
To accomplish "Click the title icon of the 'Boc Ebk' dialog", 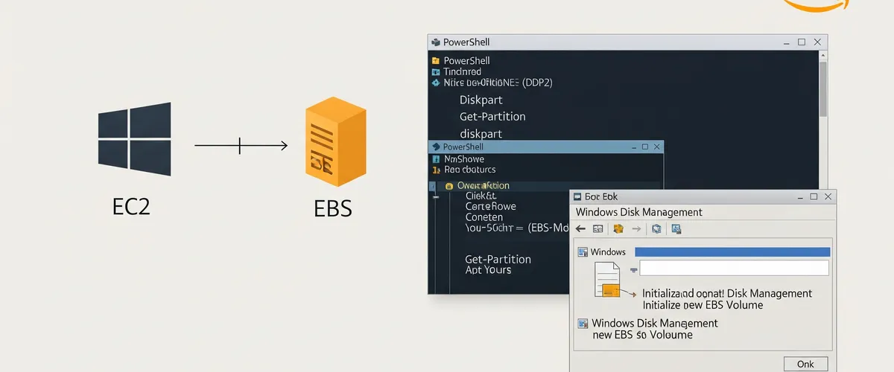I will tap(578, 196).
